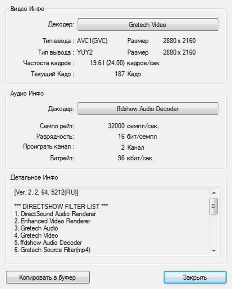Click the Разрядность label
232x289 pixels.
point(55,137)
